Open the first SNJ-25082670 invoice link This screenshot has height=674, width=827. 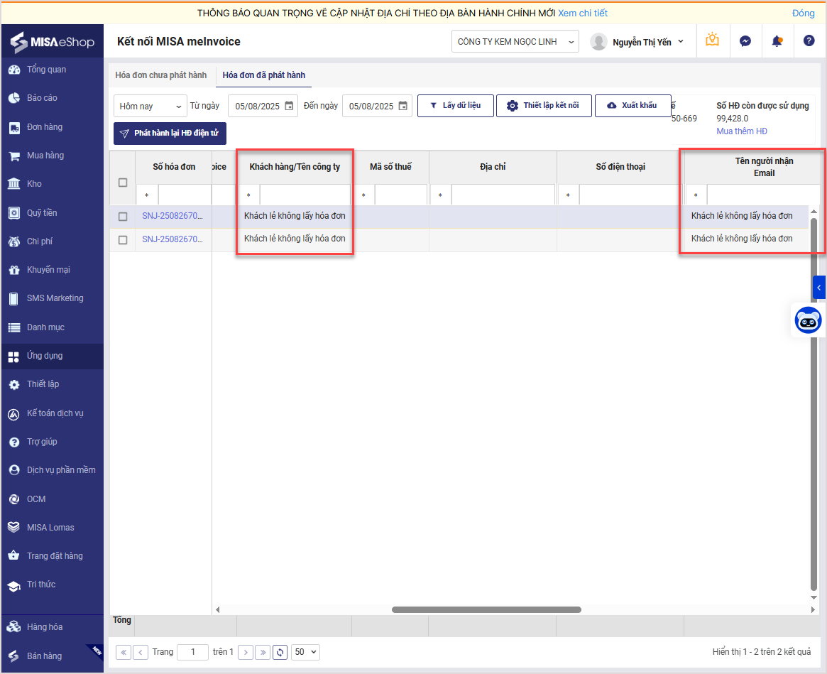(172, 216)
